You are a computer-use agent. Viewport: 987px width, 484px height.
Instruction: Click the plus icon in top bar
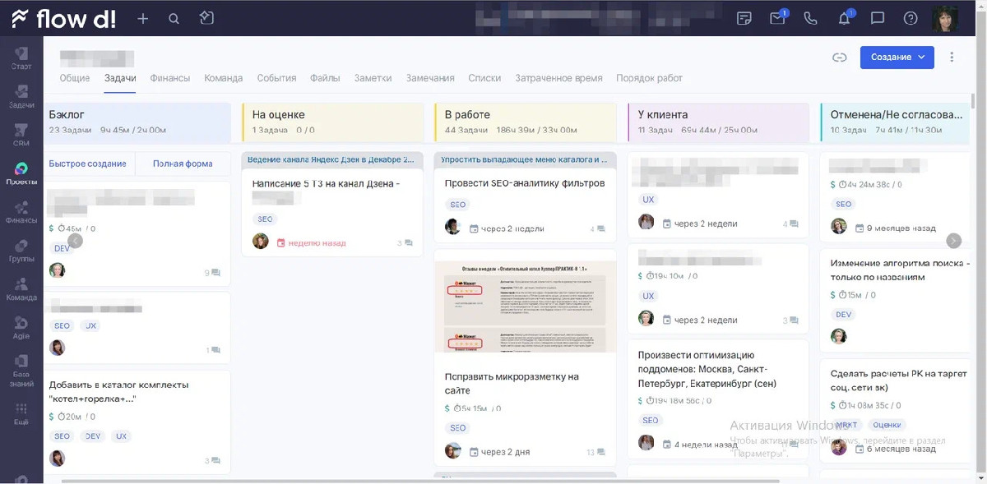tap(143, 18)
